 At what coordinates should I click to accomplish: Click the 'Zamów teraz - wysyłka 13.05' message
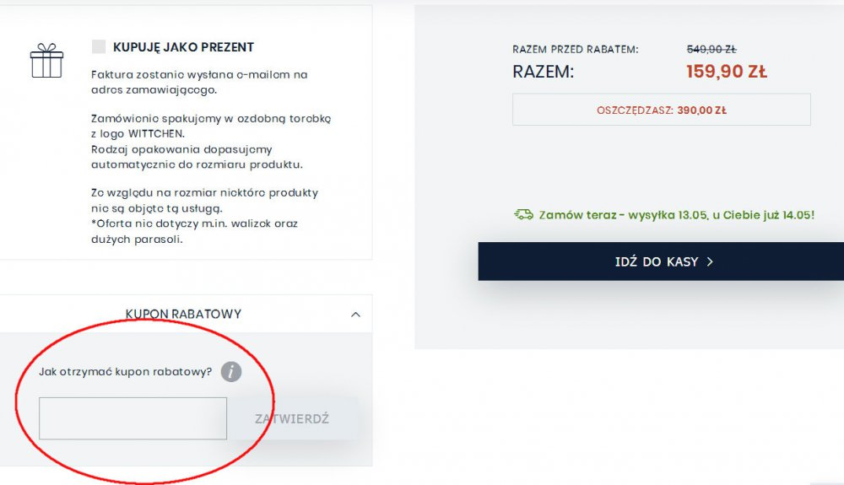click(x=676, y=215)
